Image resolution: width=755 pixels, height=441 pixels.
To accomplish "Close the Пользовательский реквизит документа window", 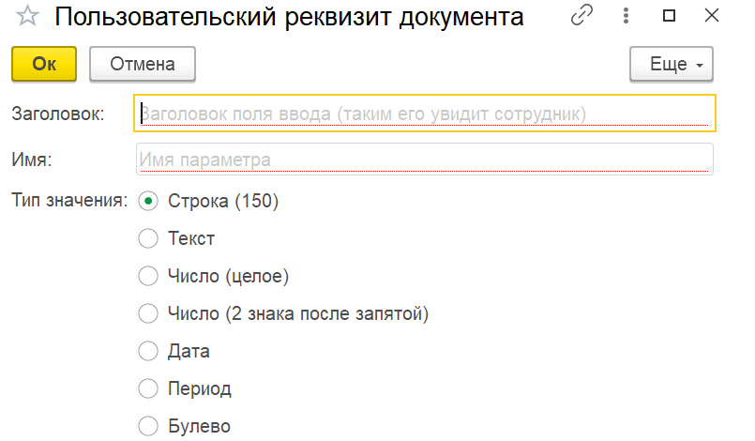I will pos(714,16).
